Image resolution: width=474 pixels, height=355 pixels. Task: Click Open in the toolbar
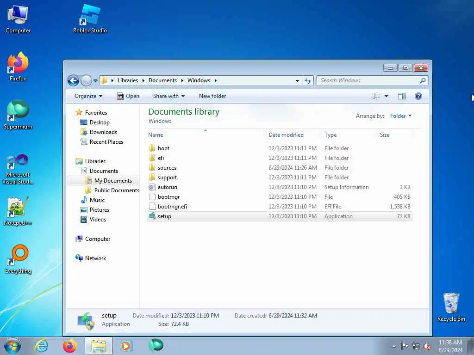coord(128,96)
